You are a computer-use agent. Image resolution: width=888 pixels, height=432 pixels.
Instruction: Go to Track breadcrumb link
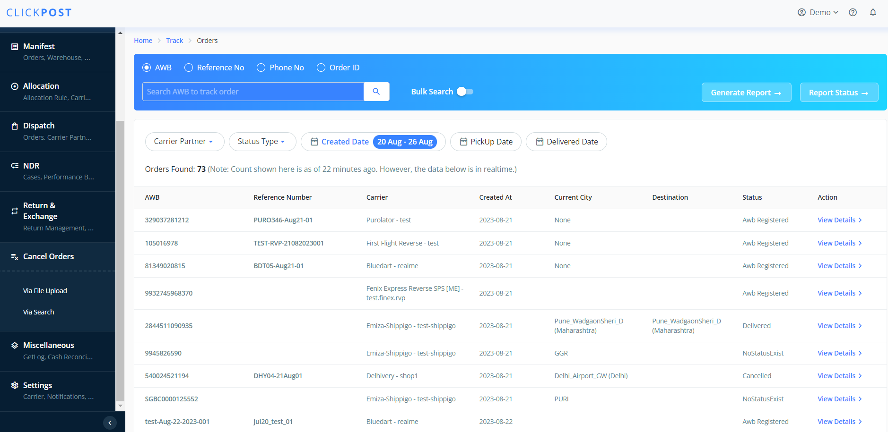click(174, 41)
